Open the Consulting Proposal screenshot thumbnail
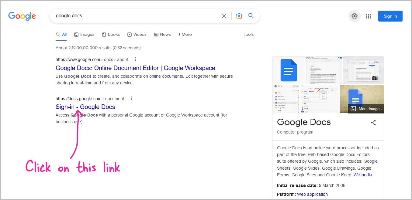412x200 pixels. click(363, 70)
